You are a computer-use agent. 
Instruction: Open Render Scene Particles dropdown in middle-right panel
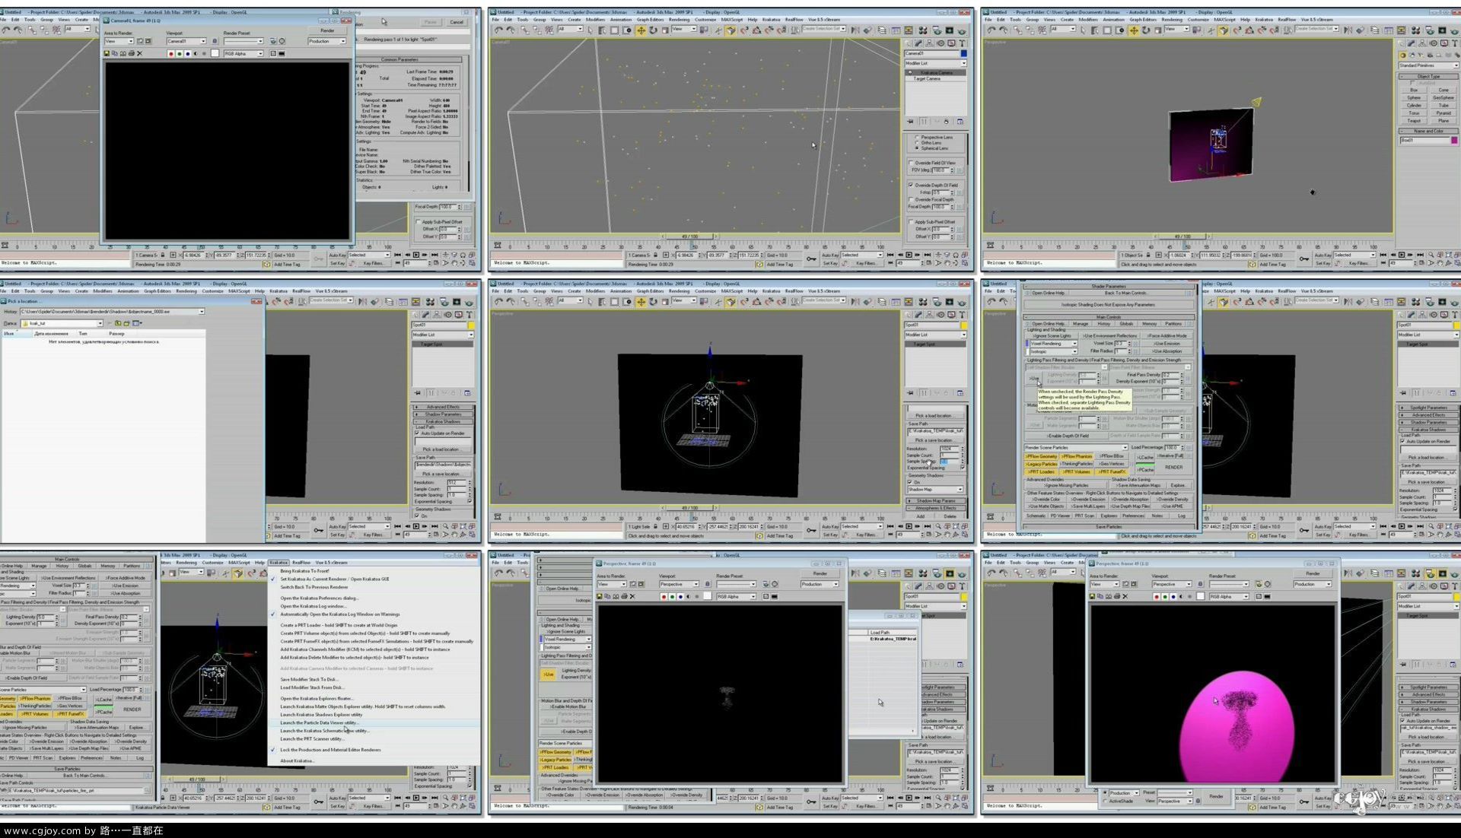[x=1076, y=447]
